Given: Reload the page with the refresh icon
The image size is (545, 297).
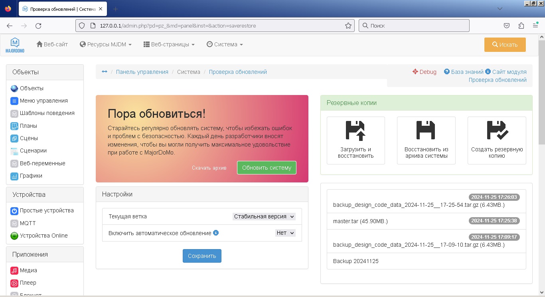Looking at the screenshot, I should click(38, 26).
